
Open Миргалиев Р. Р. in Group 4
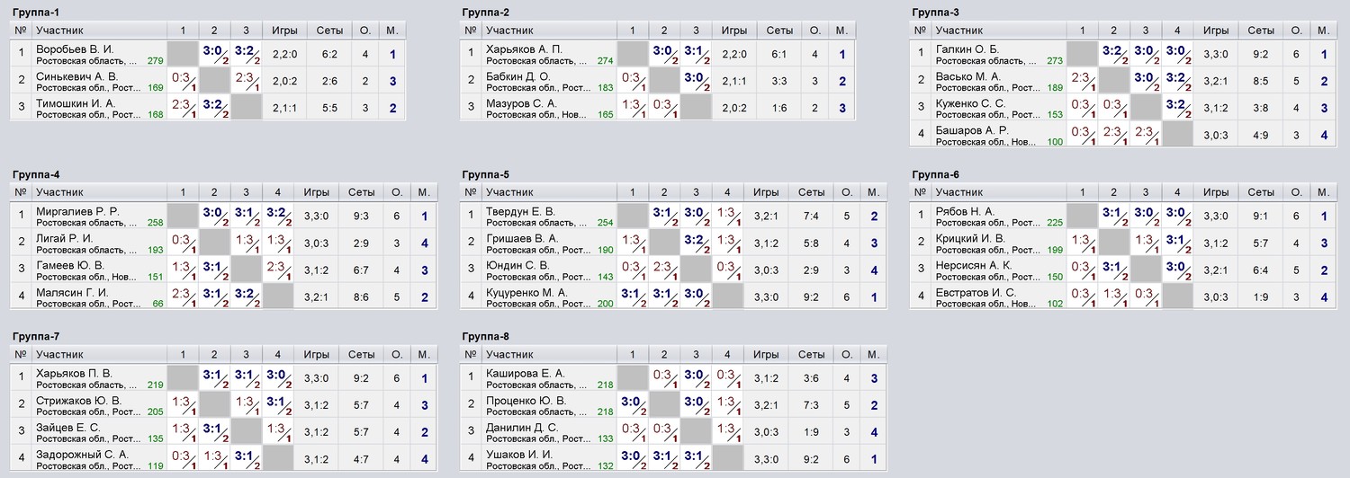point(77,211)
